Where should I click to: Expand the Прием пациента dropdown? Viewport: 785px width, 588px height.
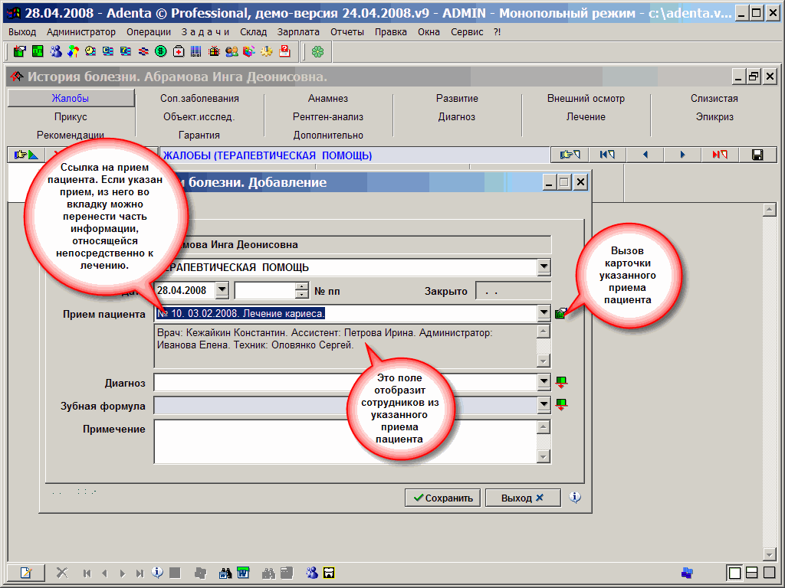(544, 313)
